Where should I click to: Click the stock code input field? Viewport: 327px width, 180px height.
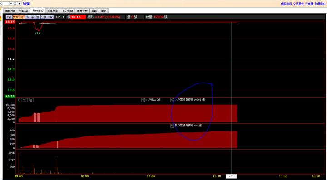[5, 4]
